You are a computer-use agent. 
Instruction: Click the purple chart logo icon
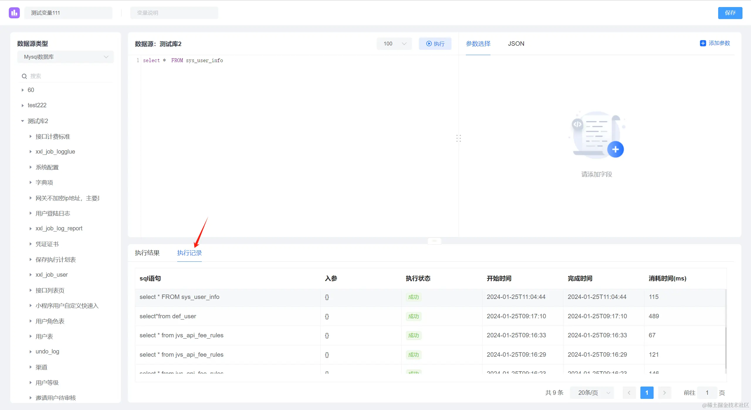[x=14, y=13]
